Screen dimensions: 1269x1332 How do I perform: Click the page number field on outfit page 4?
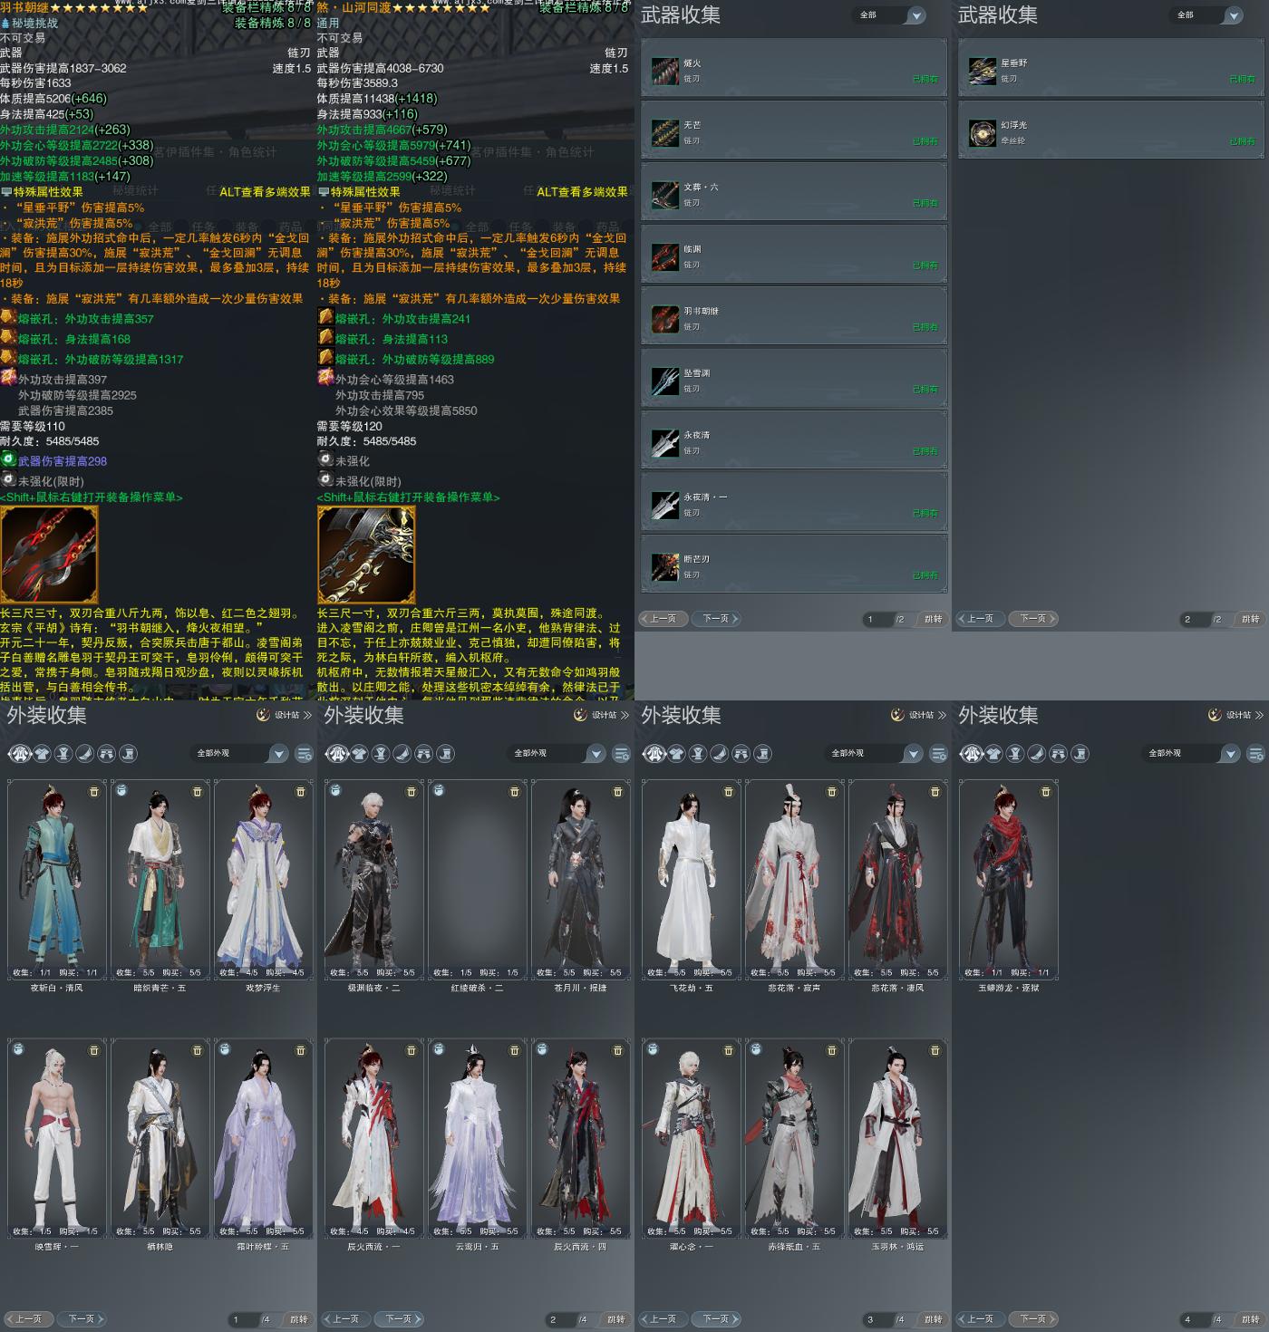point(1195,1320)
